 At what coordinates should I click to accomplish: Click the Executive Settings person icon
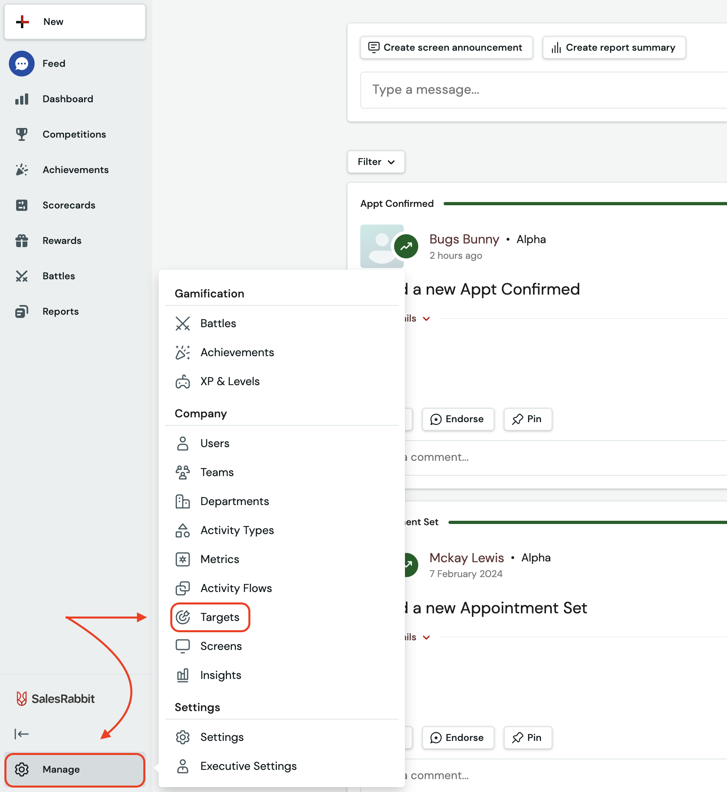click(183, 766)
